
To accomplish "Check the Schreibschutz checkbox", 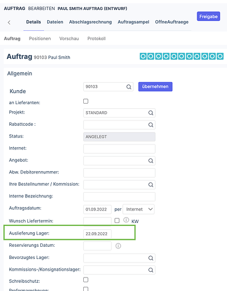I will tap(86, 280).
